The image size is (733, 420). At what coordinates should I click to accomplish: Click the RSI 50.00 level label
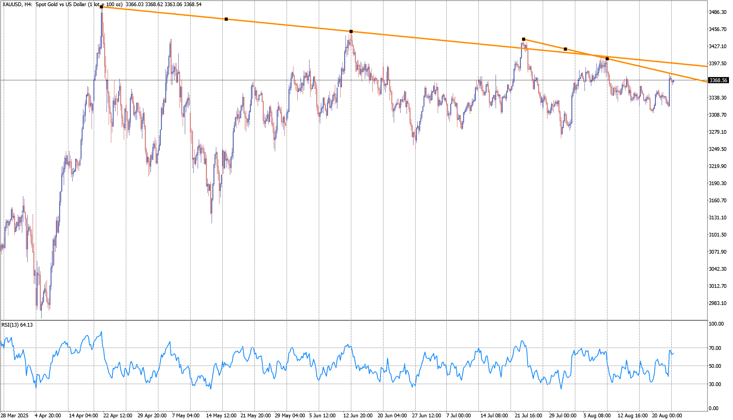click(x=715, y=366)
